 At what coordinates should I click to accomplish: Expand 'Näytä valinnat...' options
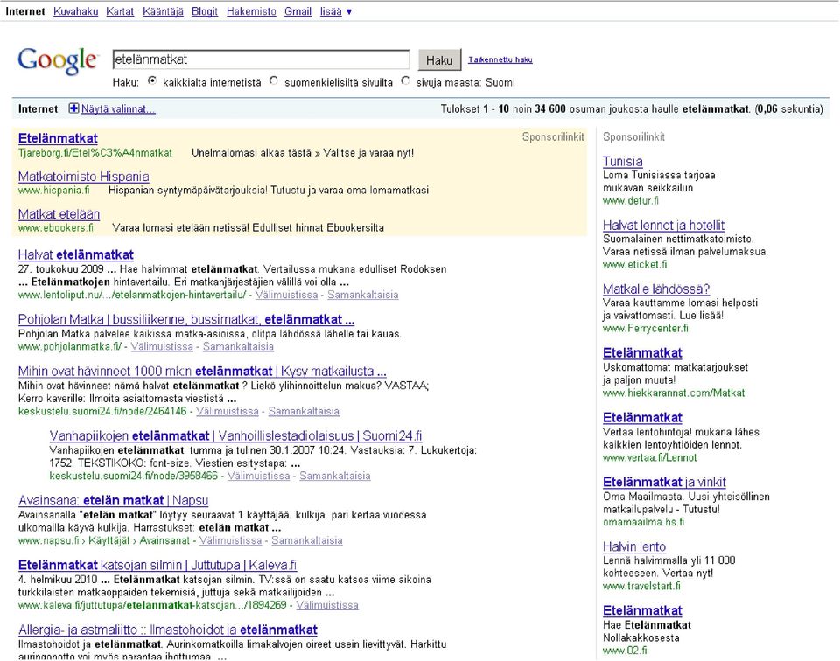tap(118, 109)
